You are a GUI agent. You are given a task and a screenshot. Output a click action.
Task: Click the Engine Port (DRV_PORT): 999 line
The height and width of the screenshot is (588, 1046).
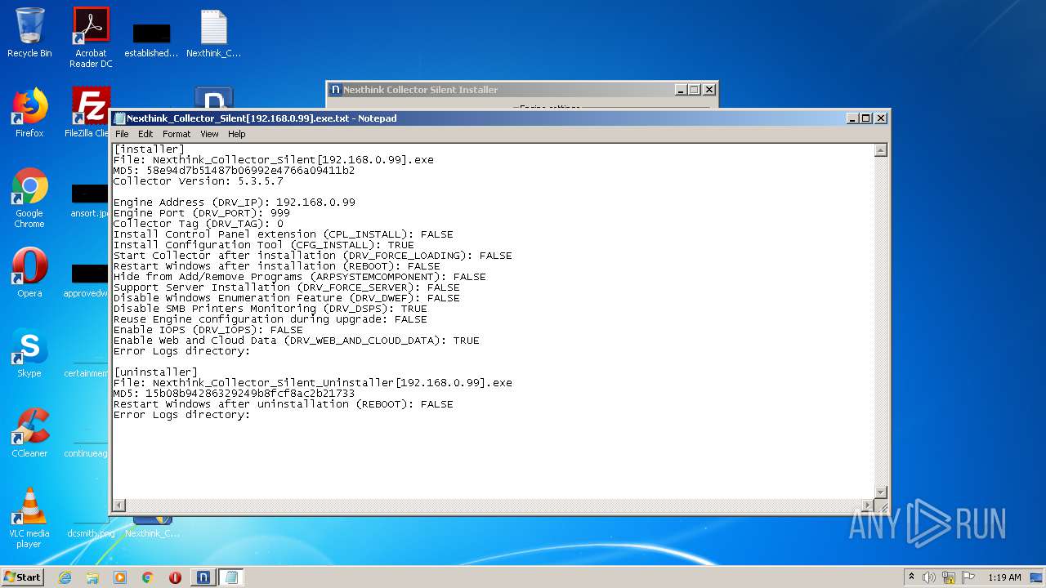[201, 213]
